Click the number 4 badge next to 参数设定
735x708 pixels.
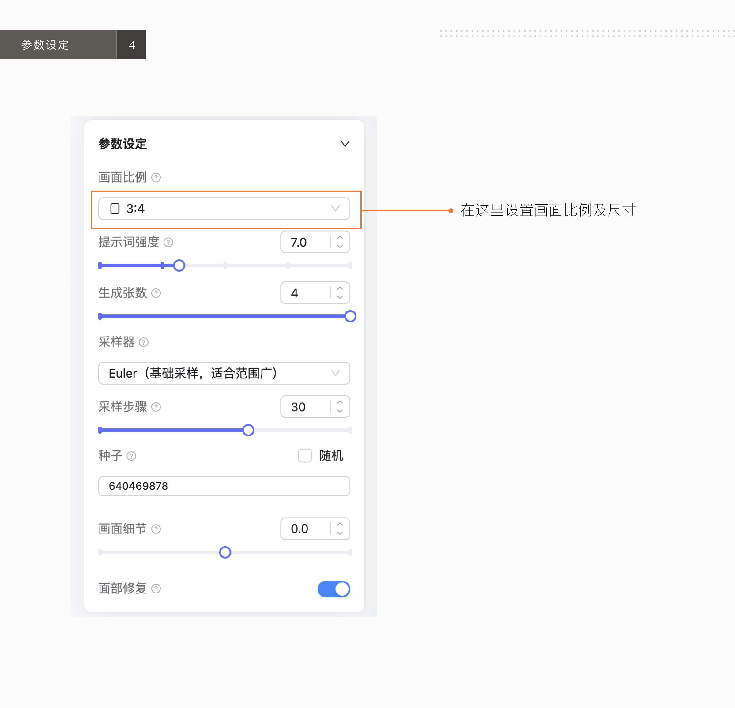(132, 45)
